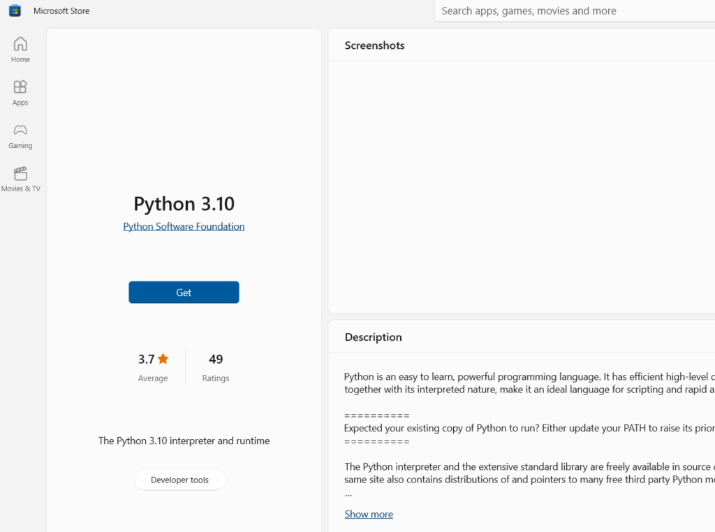
Task: Open the Python Software Foundation publisher link
Action: (184, 227)
